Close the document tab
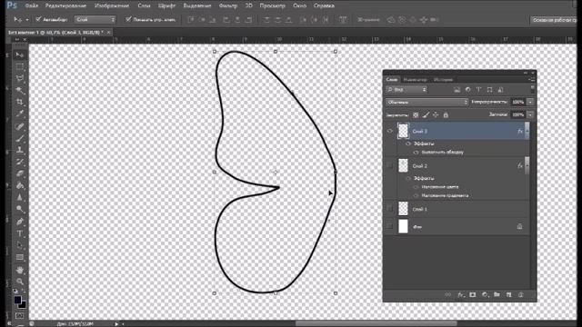The width and height of the screenshot is (582, 327). coord(109,33)
